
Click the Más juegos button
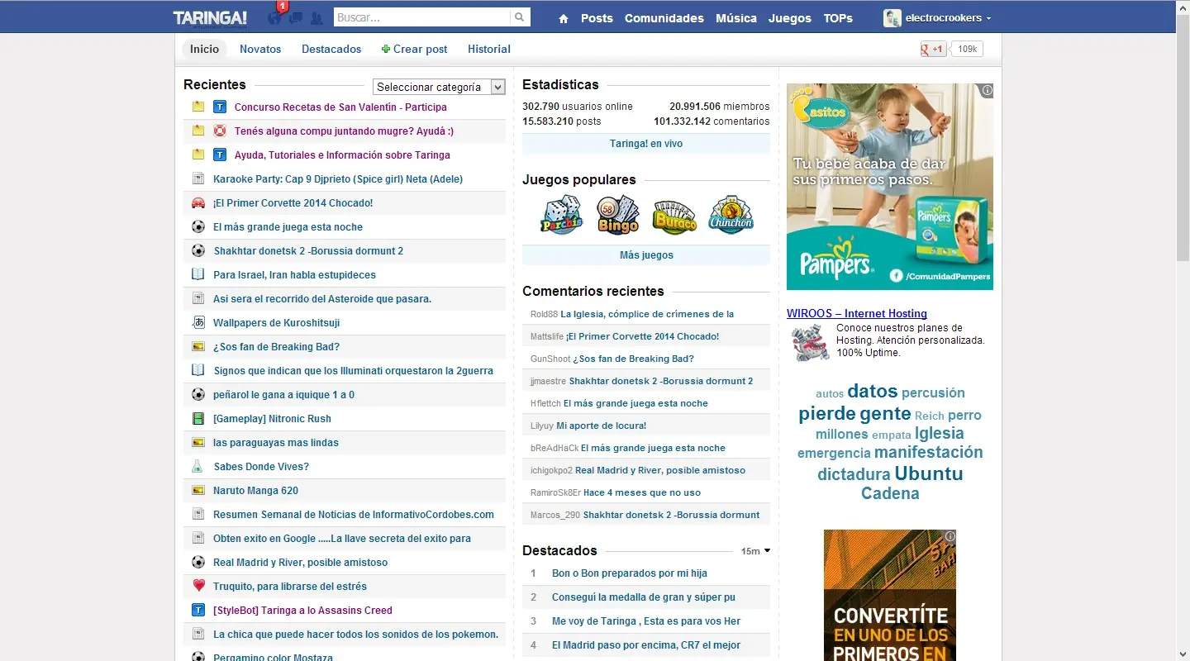tap(646, 255)
